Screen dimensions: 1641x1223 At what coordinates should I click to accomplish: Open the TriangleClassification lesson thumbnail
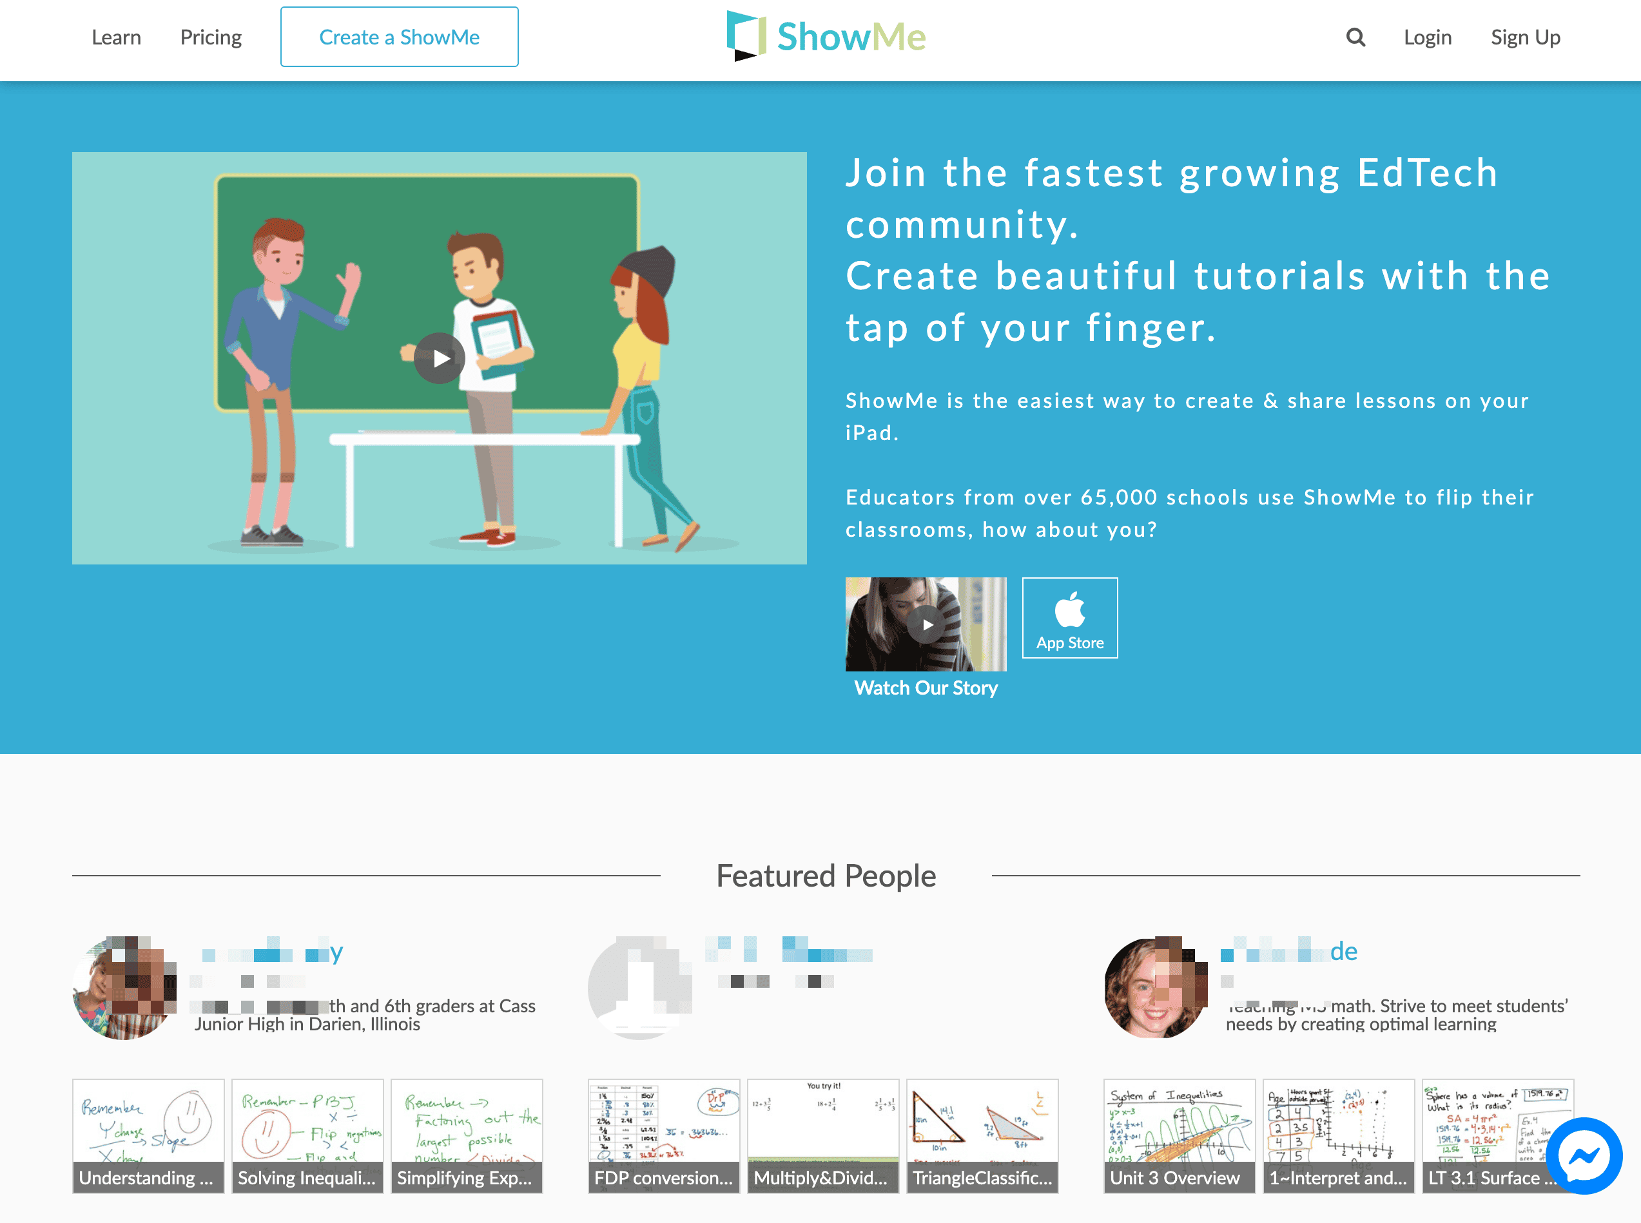point(982,1135)
